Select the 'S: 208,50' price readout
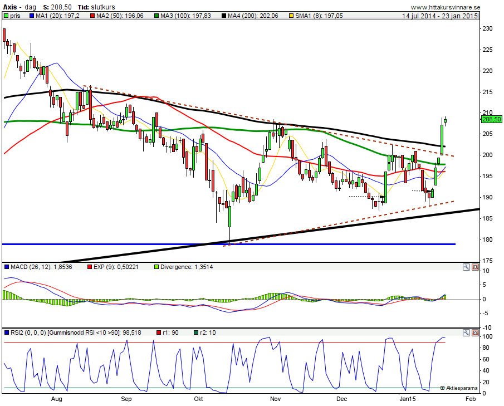504x406 pixels. point(57,7)
